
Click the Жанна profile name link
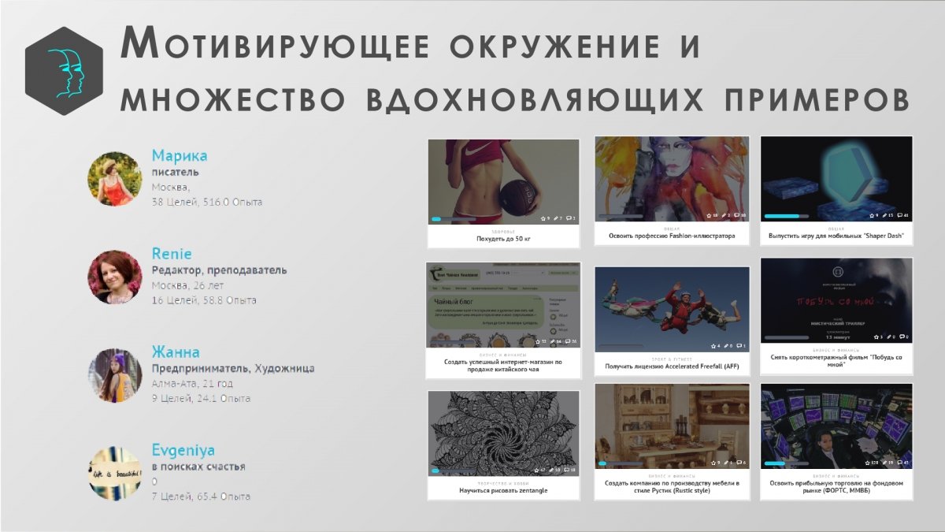[x=176, y=352]
